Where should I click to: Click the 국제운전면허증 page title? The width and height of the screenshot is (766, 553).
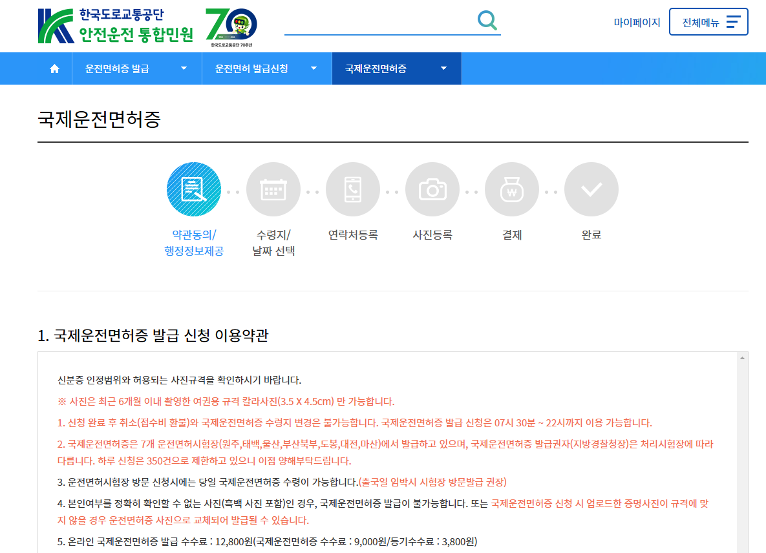[x=99, y=119]
